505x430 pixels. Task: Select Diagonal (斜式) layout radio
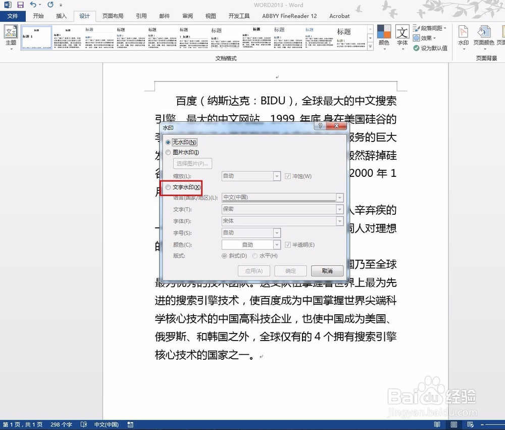click(x=225, y=256)
